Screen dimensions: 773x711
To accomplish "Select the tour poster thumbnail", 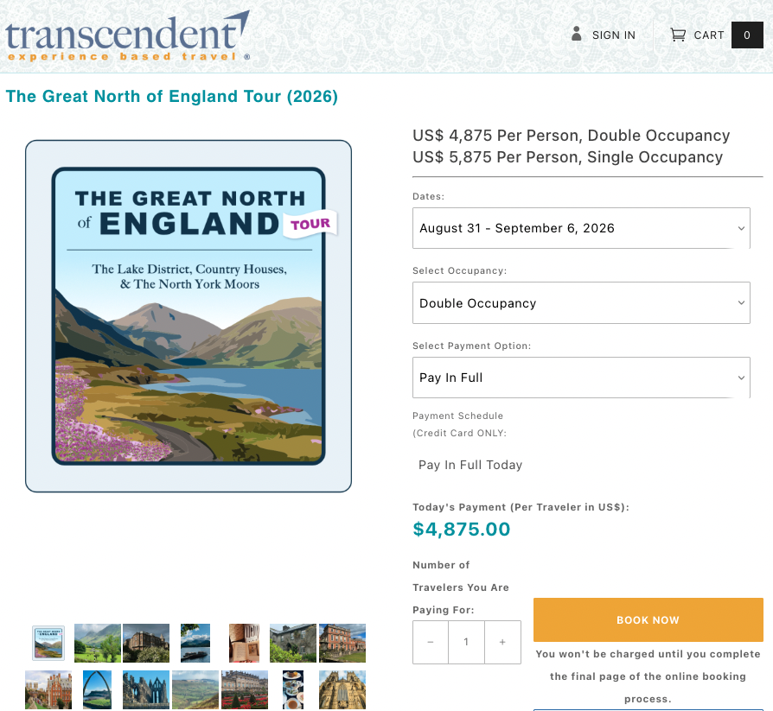I will [48, 643].
